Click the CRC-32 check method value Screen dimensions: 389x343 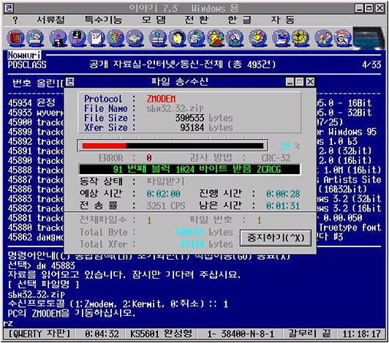[x=276, y=158]
